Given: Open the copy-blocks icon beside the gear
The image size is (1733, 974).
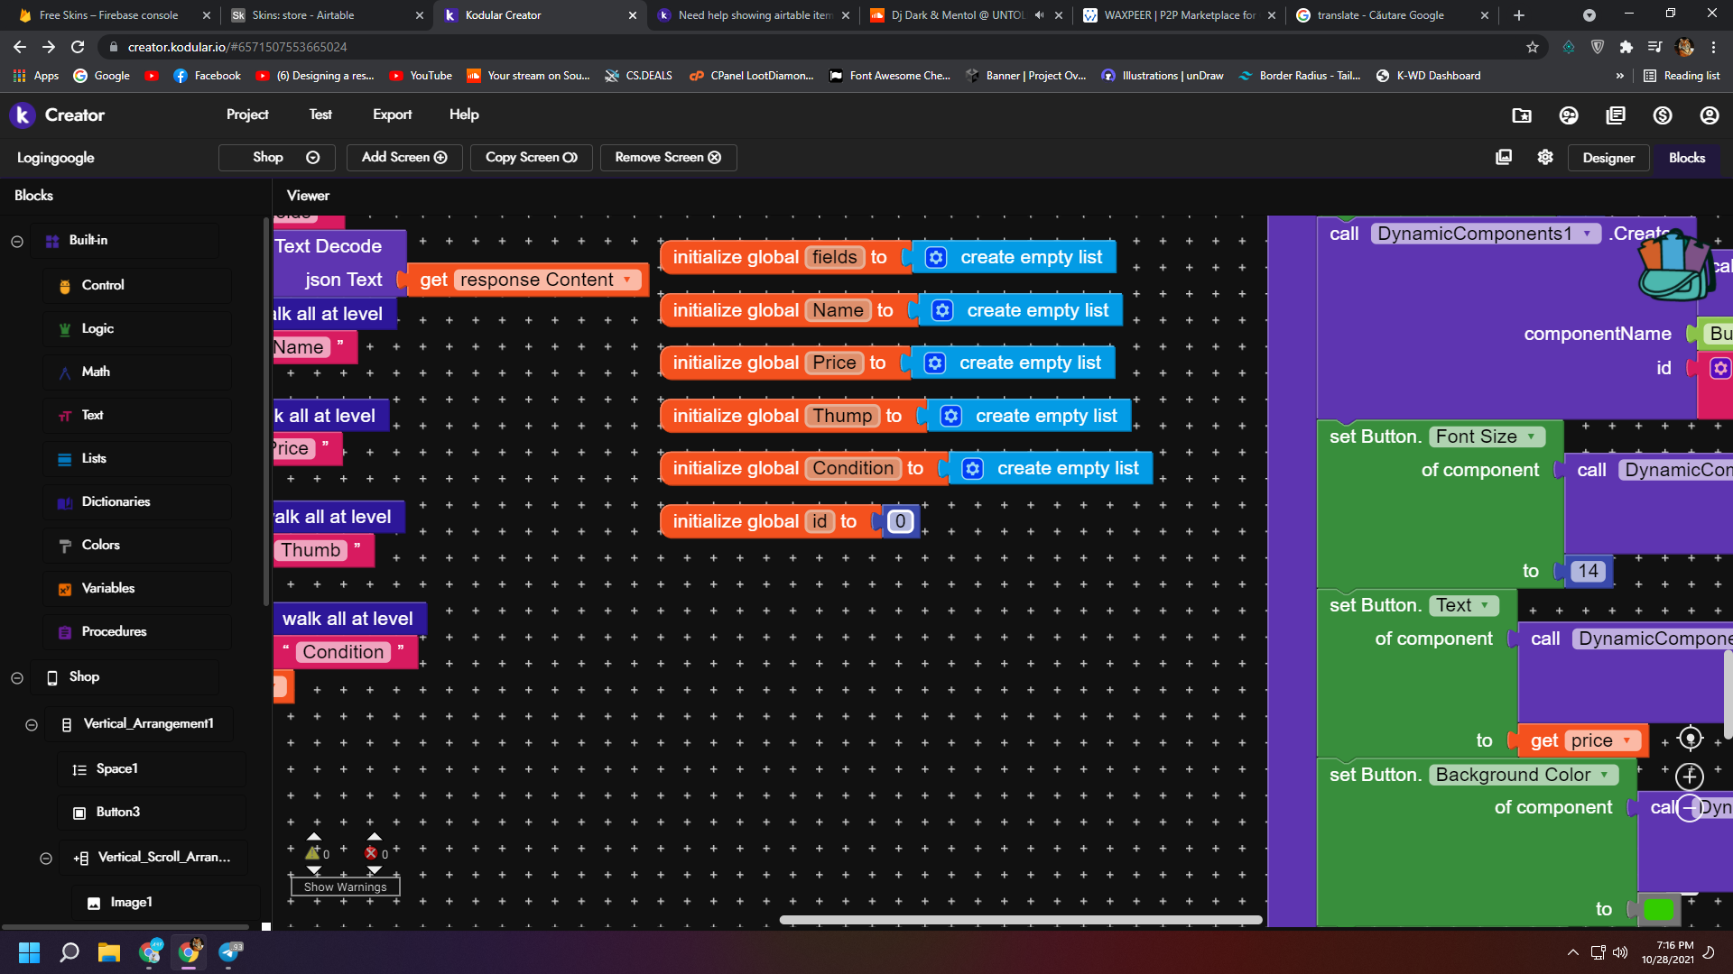Looking at the screenshot, I should point(1504,157).
